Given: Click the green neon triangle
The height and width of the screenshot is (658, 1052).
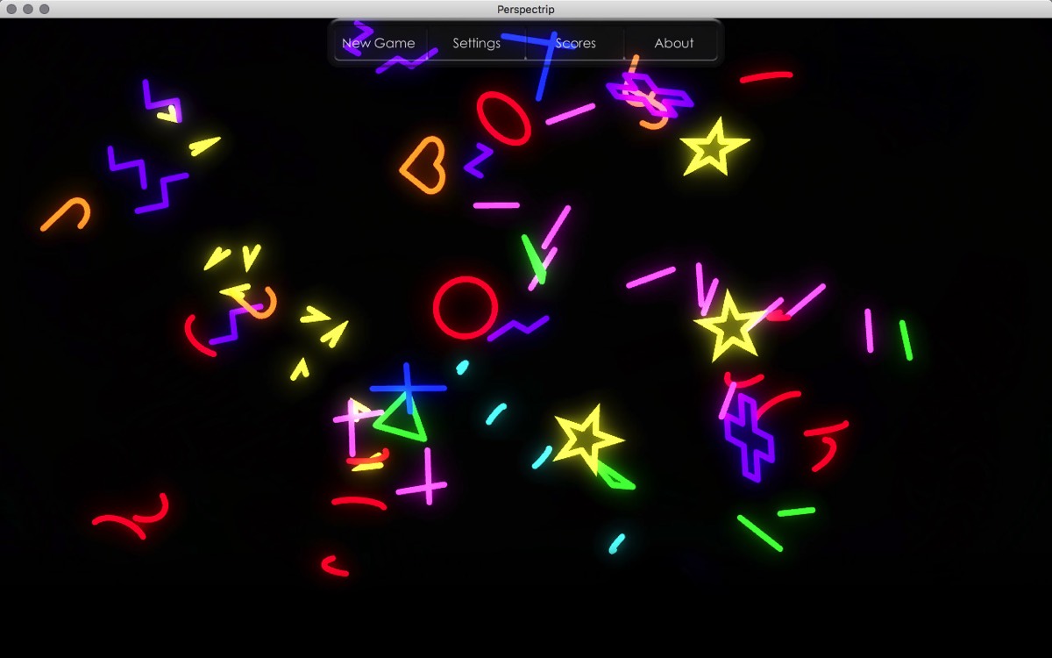Looking at the screenshot, I should point(402,418).
